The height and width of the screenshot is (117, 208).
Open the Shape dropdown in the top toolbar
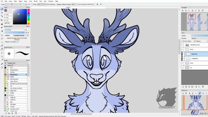click(41, 4)
